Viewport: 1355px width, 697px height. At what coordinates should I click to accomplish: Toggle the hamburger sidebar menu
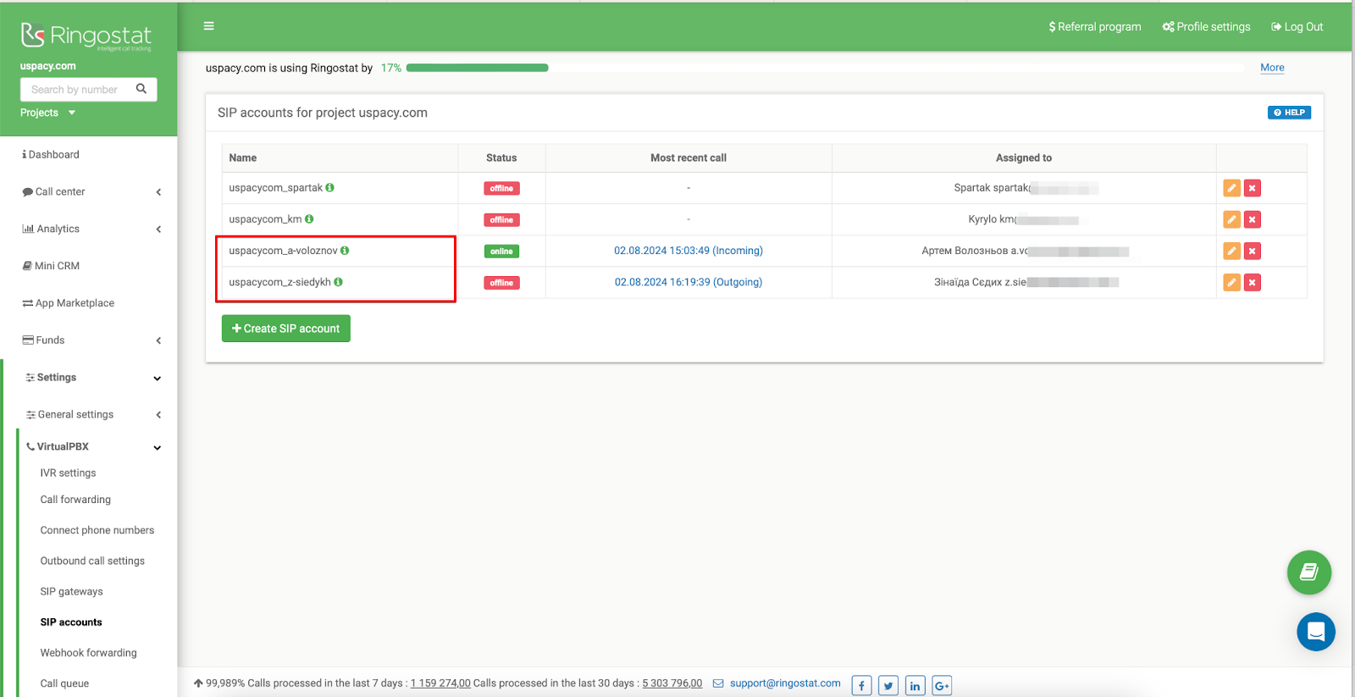click(x=208, y=26)
